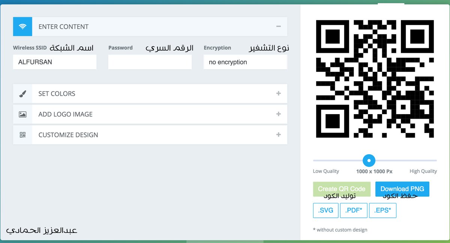Click the WiFi icon in Enter Content header
The image size is (450, 243).
pos(22,27)
